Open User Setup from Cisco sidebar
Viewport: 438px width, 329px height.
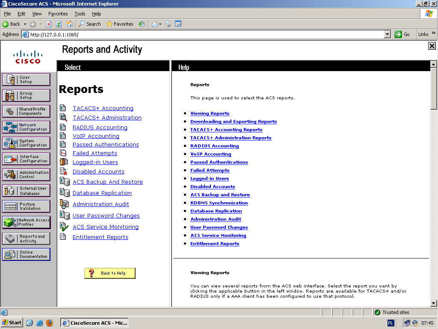pyautogui.click(x=26, y=79)
